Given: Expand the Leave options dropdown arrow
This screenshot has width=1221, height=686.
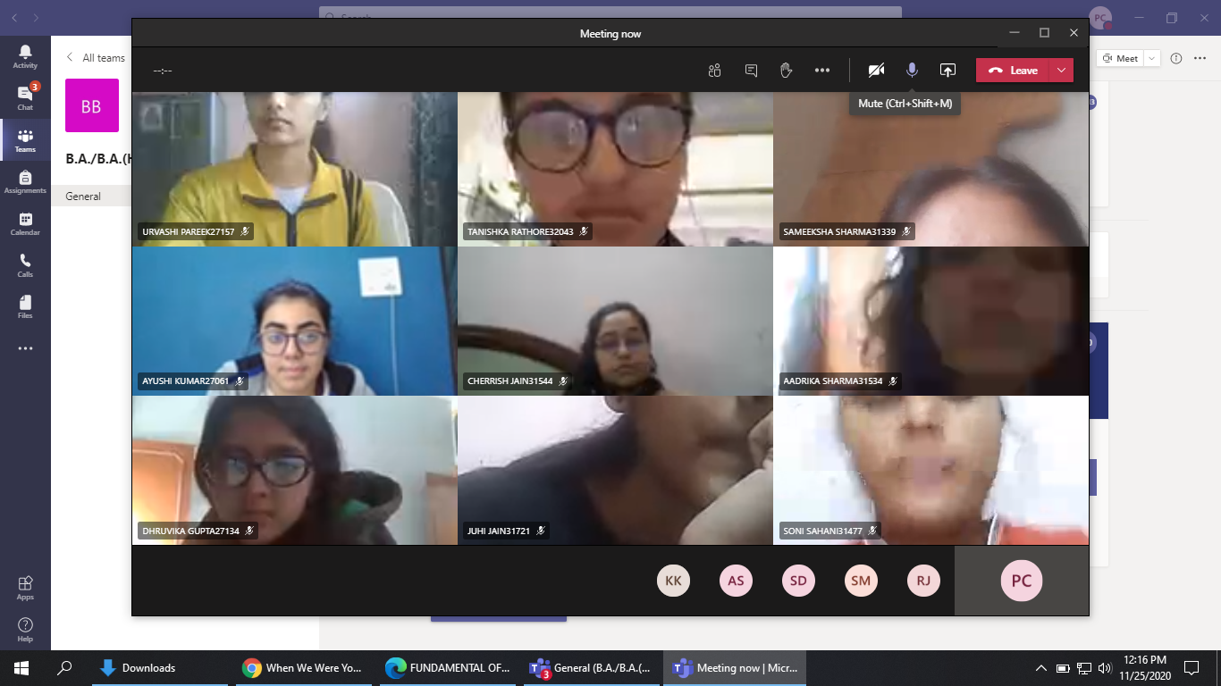Looking at the screenshot, I should 1061,71.
